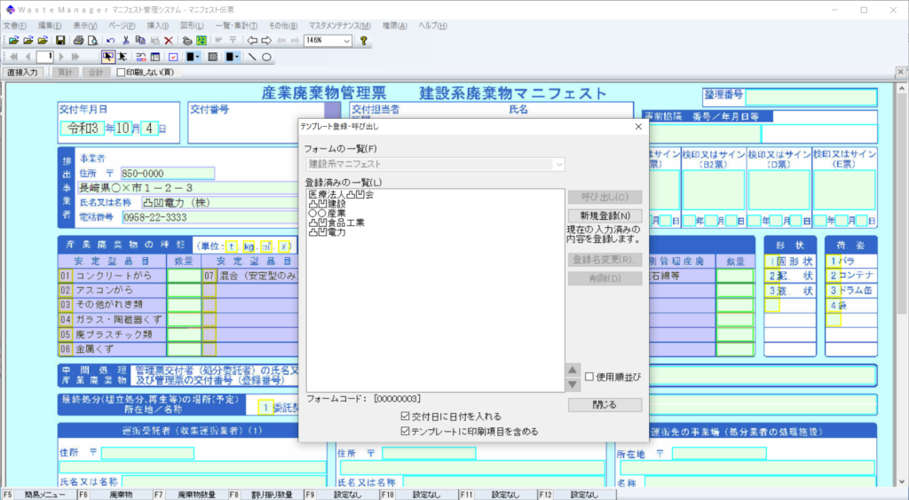Click the 直接入力 button
The image size is (909, 500).
tap(22, 73)
